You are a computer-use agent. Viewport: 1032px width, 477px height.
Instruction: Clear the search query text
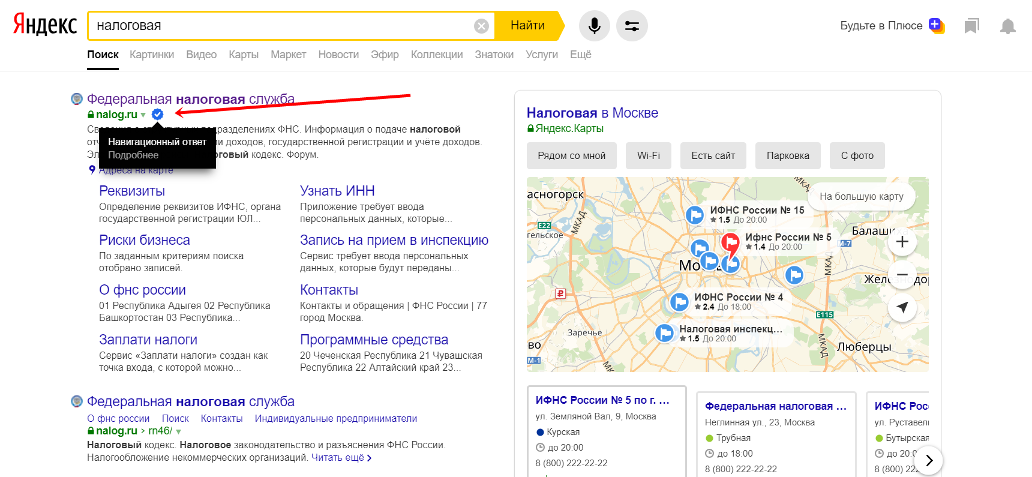coord(481,26)
